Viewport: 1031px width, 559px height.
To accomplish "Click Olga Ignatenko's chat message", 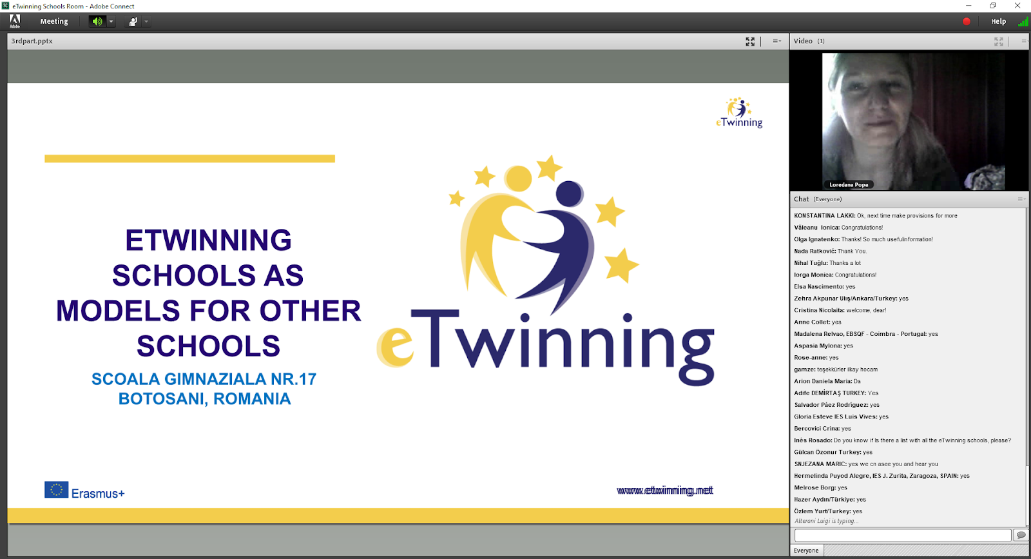I will click(x=863, y=239).
